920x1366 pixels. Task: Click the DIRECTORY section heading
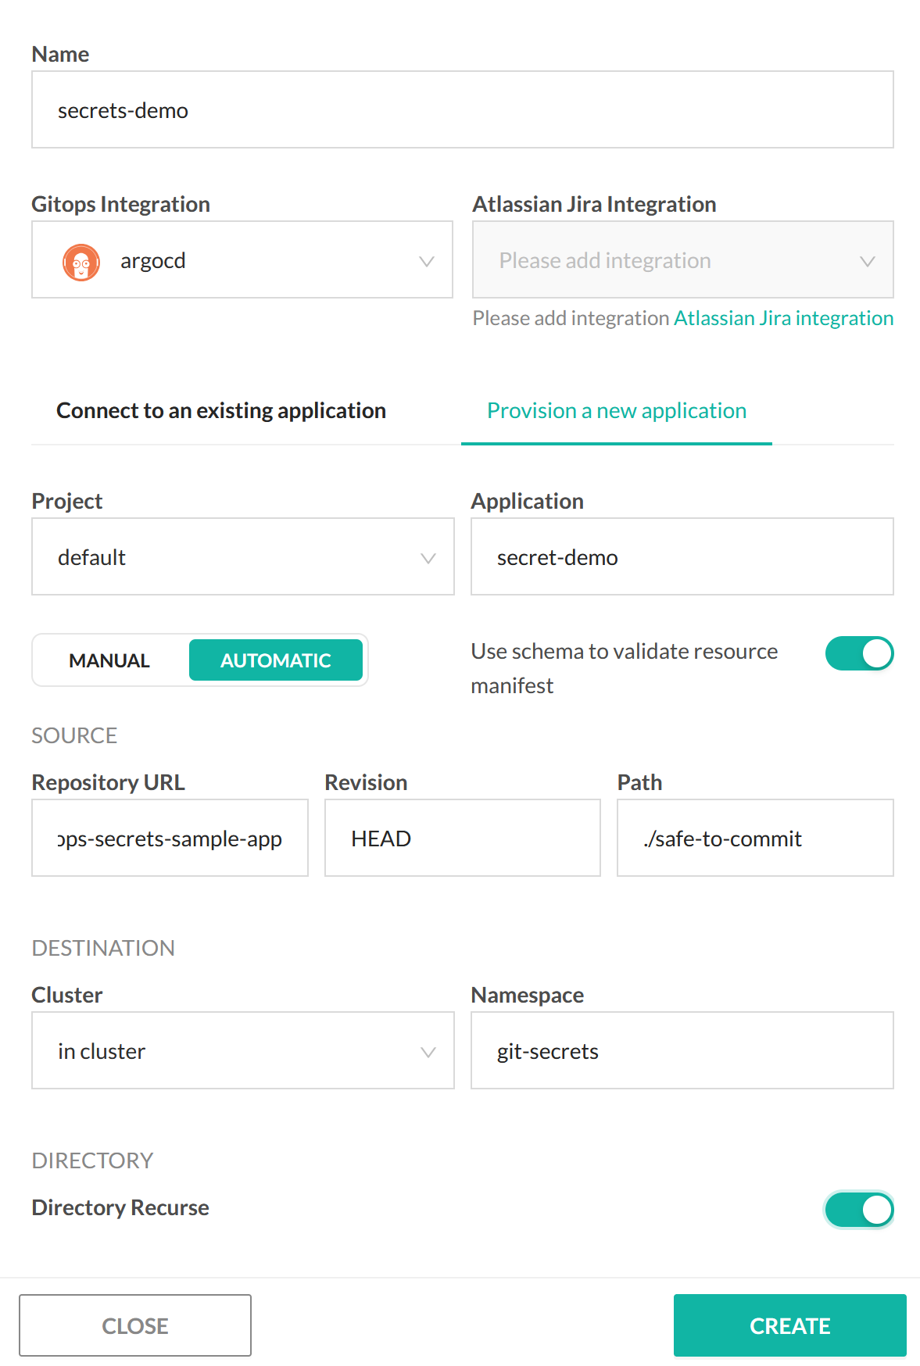pos(92,1161)
